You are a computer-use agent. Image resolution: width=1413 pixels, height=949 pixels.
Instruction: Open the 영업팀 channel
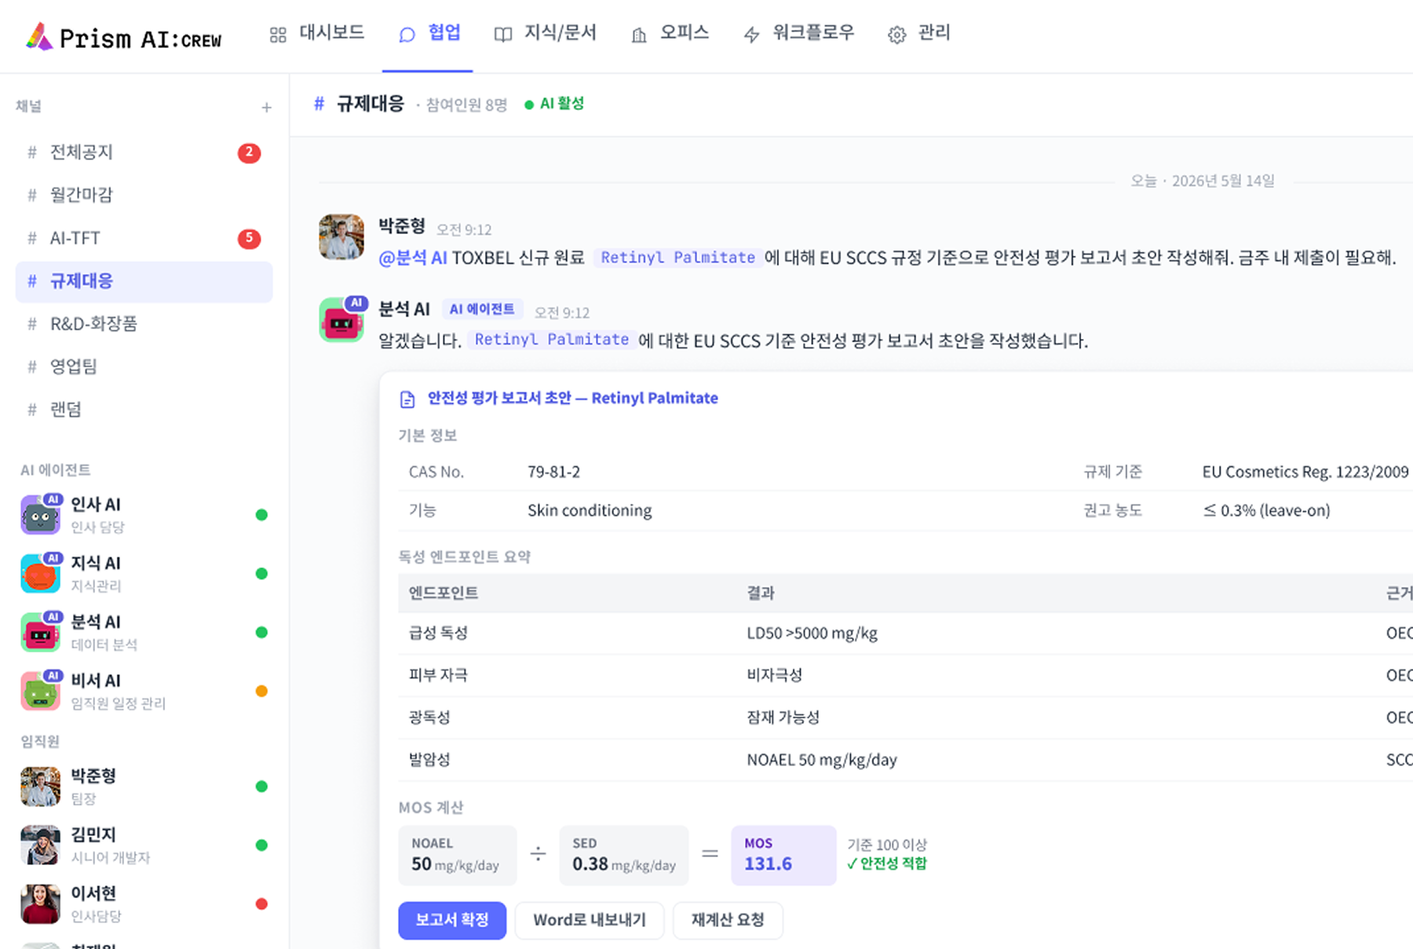[x=144, y=367]
